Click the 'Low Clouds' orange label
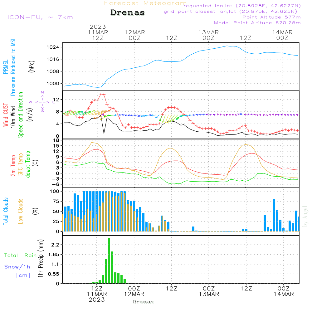Image resolution: width=312 pixels, height=312 pixels. coord(21,211)
